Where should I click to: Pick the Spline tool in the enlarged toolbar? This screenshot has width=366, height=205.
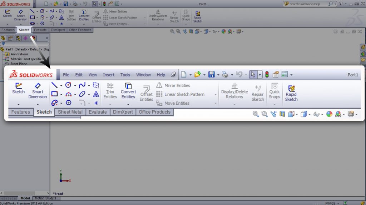tap(82, 85)
